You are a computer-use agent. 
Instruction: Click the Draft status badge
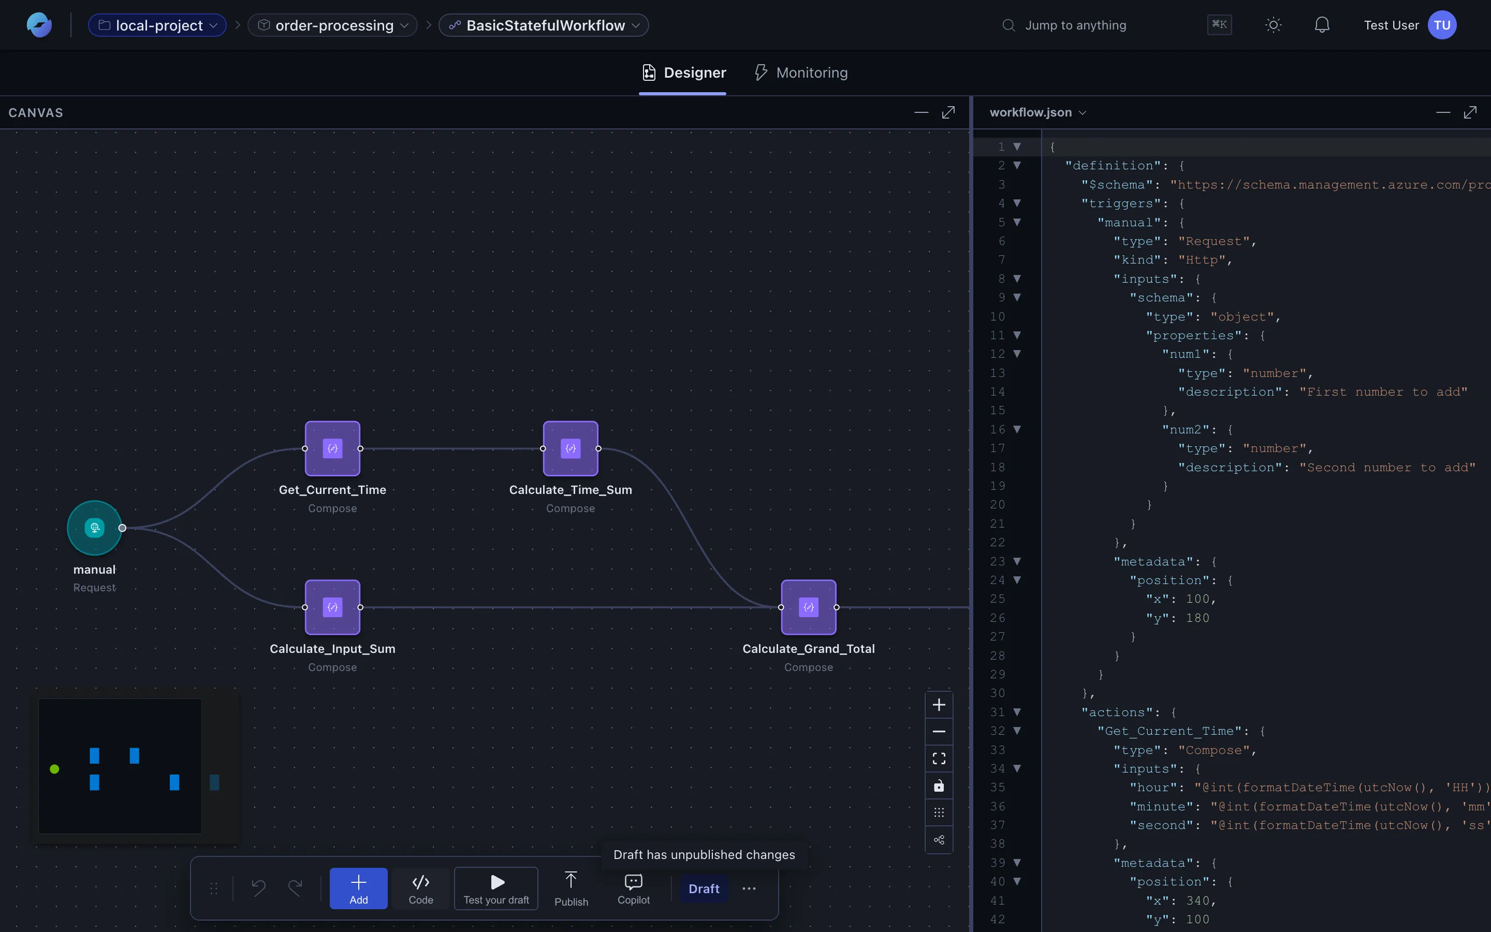pos(704,888)
